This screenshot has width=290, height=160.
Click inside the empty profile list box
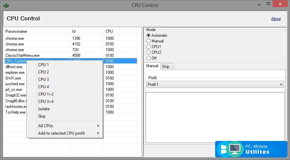coord(215,118)
